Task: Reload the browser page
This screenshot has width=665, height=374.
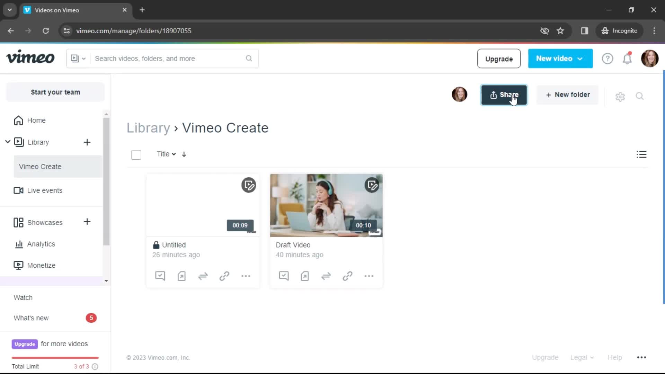Action: click(x=46, y=31)
